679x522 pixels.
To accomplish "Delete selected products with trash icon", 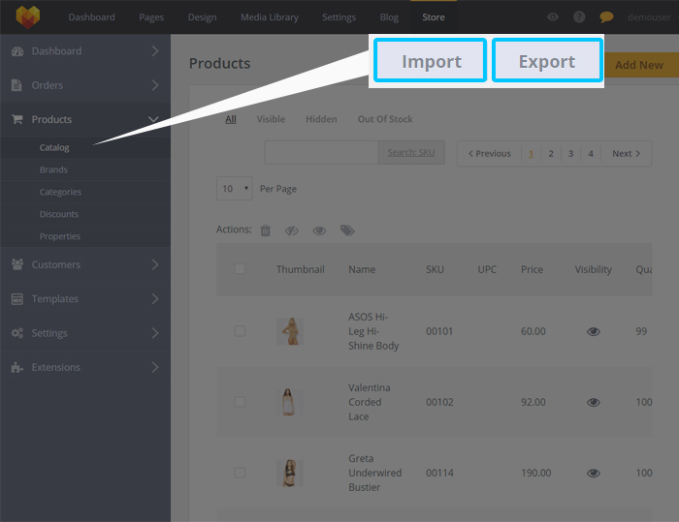I will (x=266, y=230).
